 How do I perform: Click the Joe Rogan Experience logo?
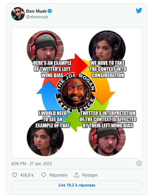75,93
